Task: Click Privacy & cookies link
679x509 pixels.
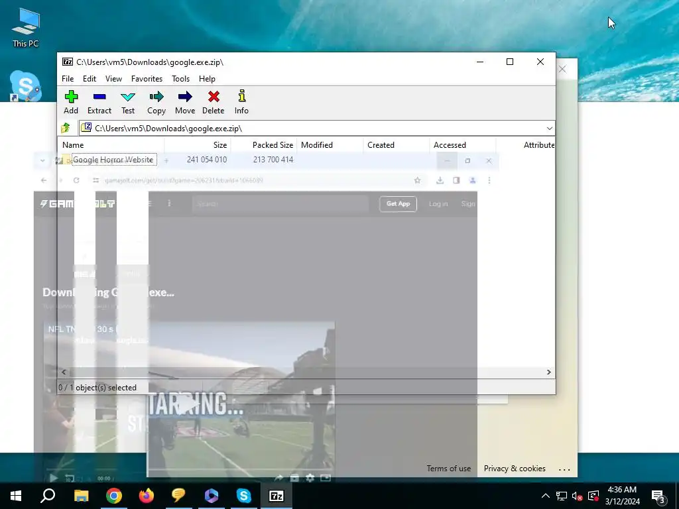Action: tap(515, 469)
